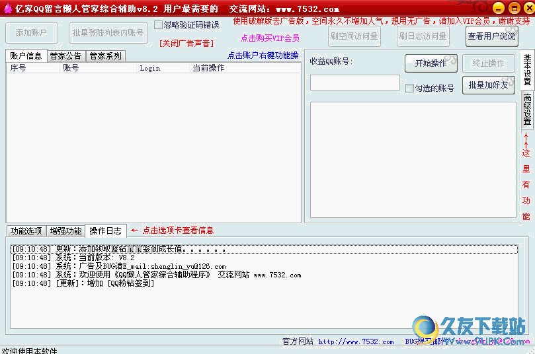Open official site link http://www.7532.com

[356, 341]
